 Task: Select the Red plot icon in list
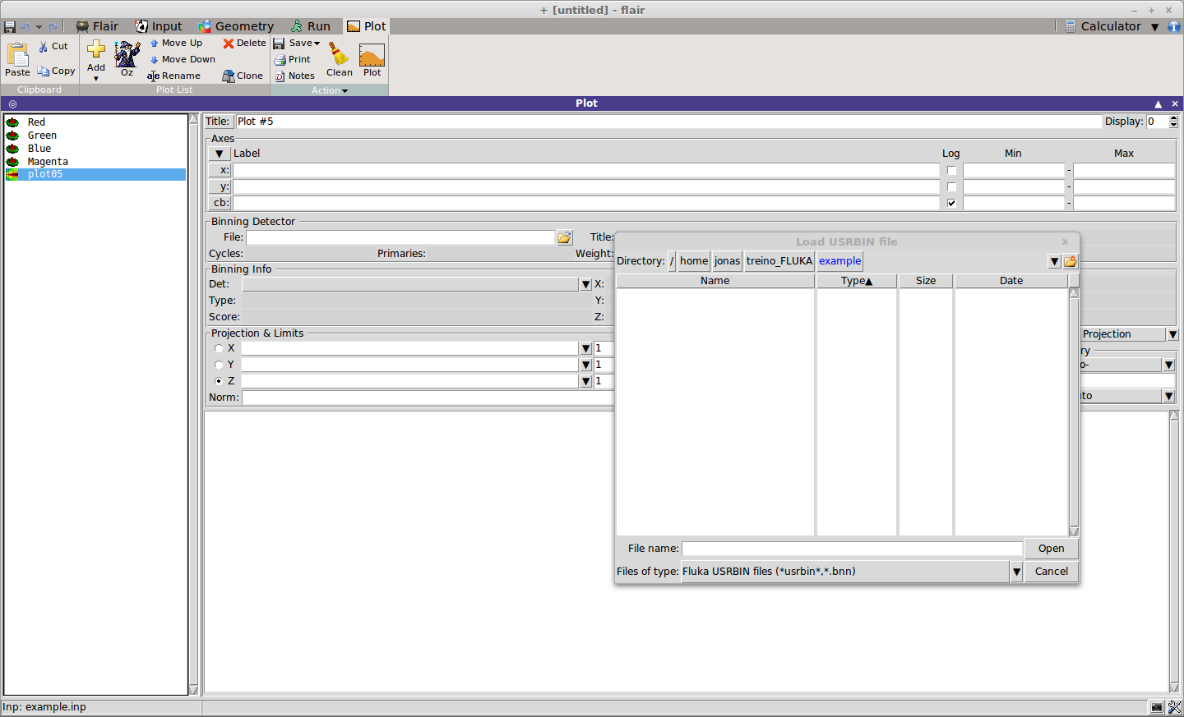pos(12,122)
